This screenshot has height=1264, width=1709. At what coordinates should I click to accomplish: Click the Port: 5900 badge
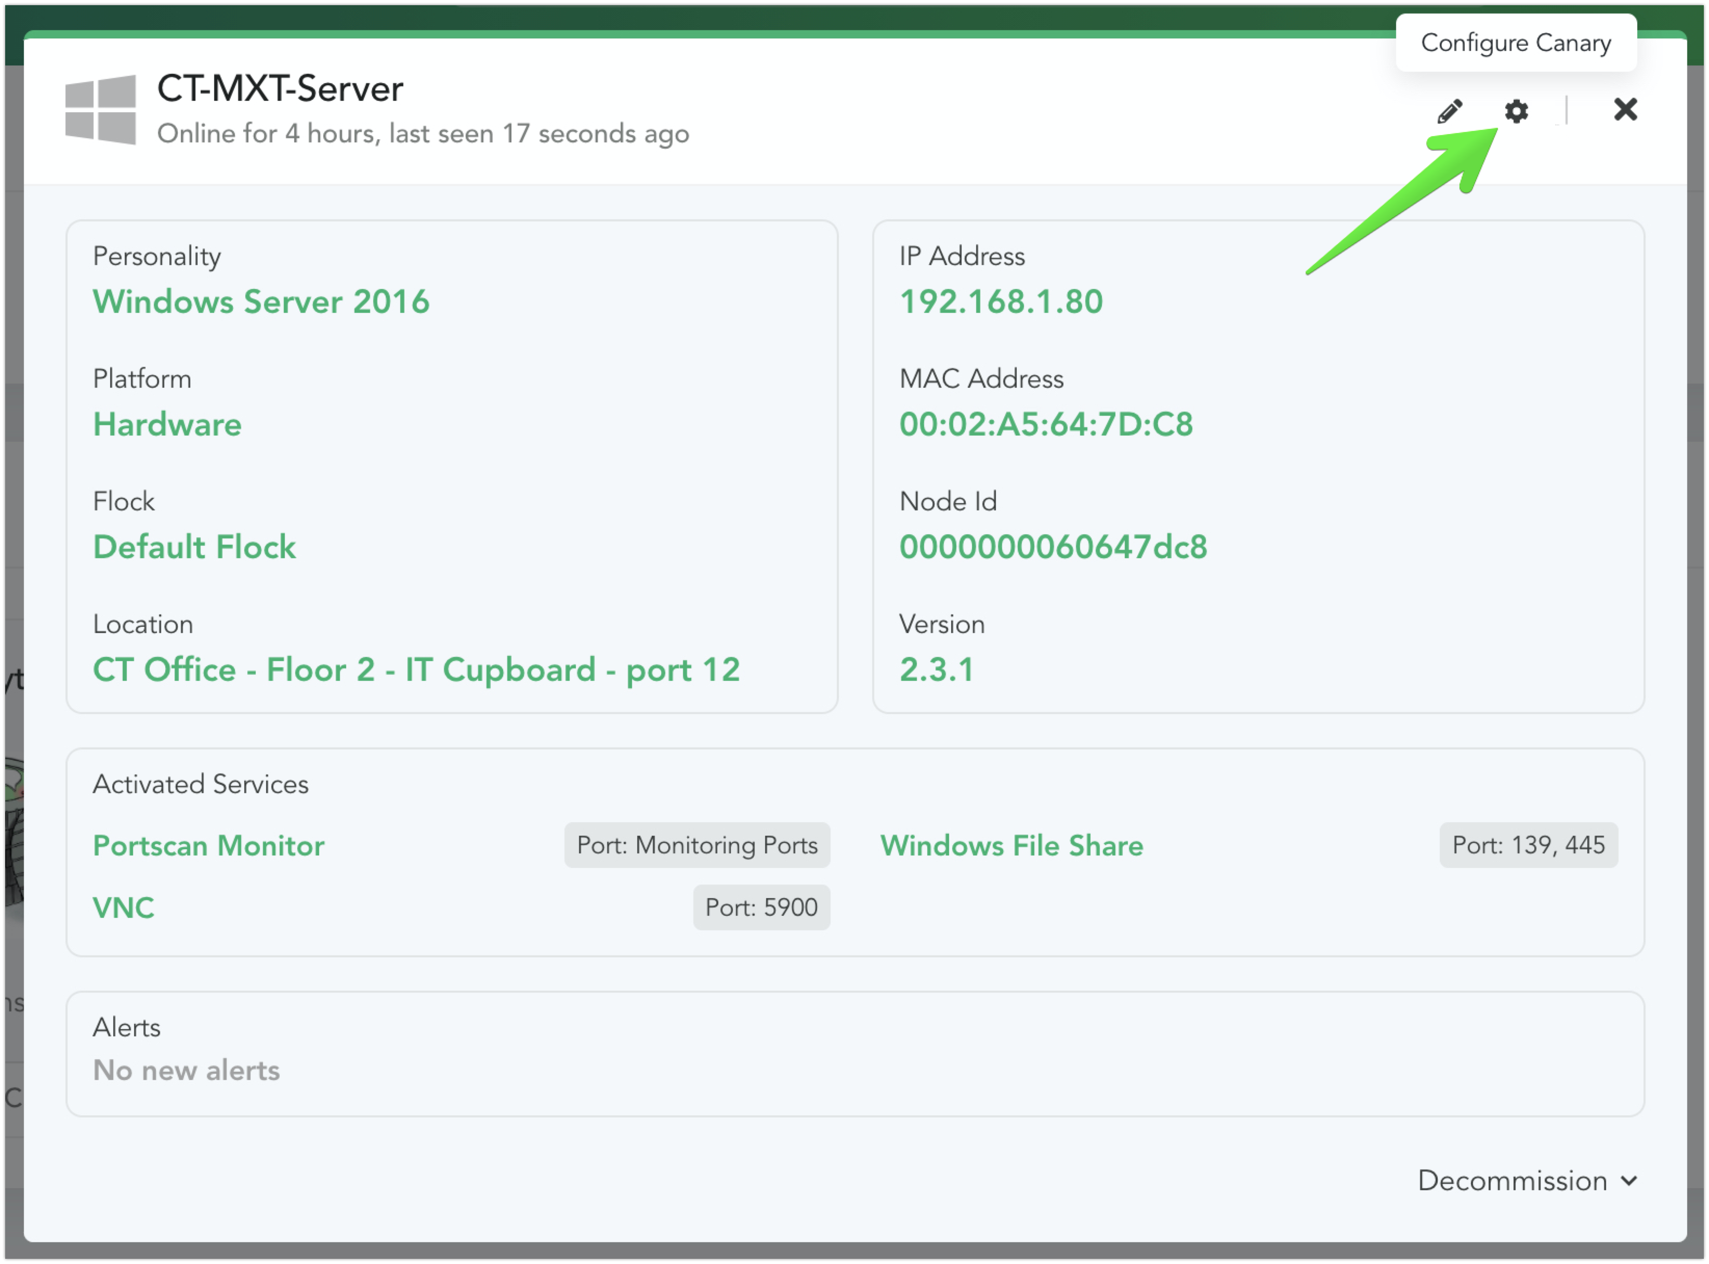[x=761, y=907]
